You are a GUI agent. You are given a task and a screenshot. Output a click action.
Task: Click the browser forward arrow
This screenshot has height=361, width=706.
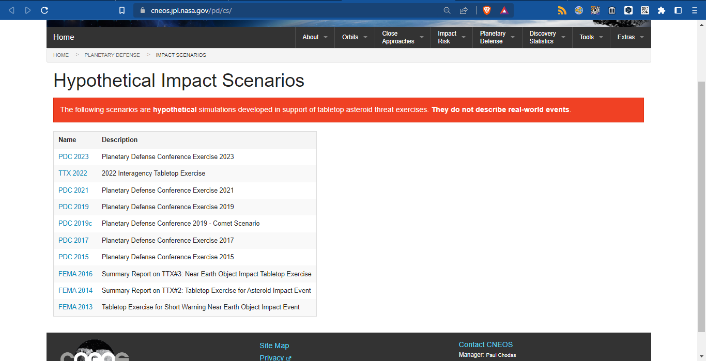point(28,10)
